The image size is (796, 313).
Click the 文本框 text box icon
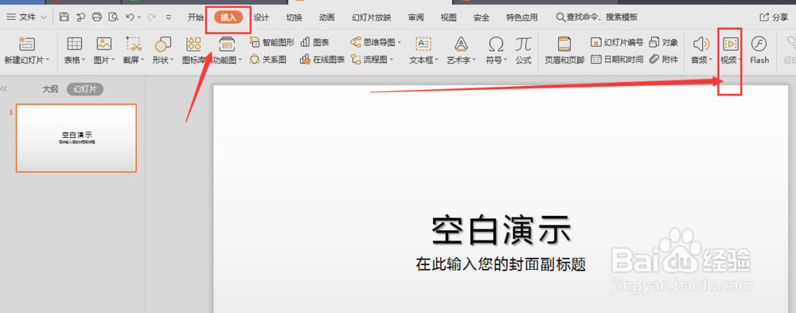click(423, 45)
